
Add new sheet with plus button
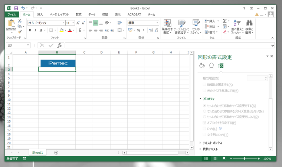[56, 153]
